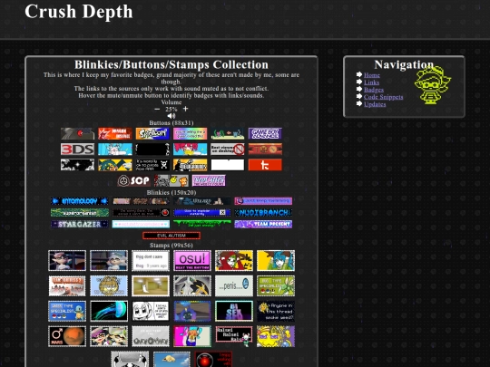The image size is (490, 367).
Task: Click the Bi Sex stamp
Action: 234,311
